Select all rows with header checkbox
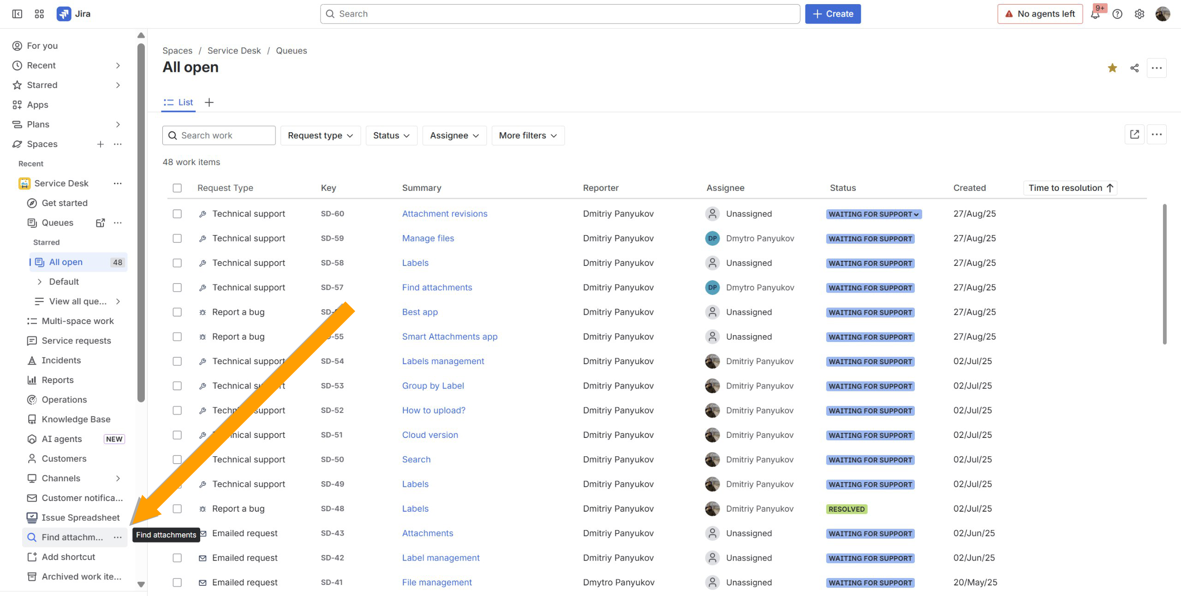Image resolution: width=1181 pixels, height=596 pixels. (x=177, y=188)
